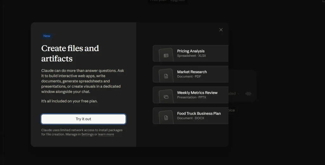Click the partially hidden suggestion chip below input
The image size is (325, 165).
(232, 110)
